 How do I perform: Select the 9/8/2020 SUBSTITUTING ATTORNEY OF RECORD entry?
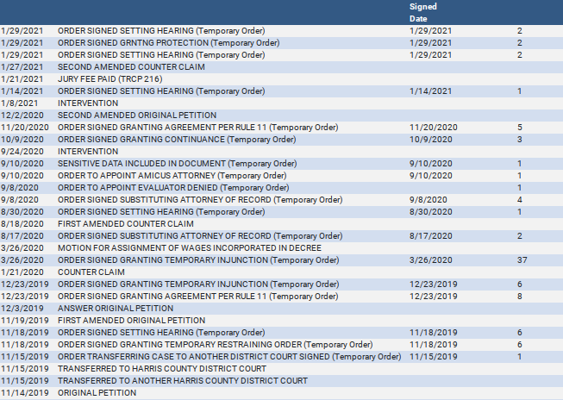point(200,200)
